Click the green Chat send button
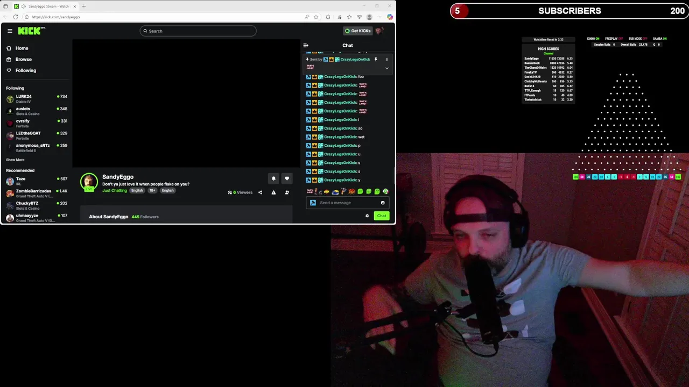Viewport: 689px width, 387px height. pos(381,216)
